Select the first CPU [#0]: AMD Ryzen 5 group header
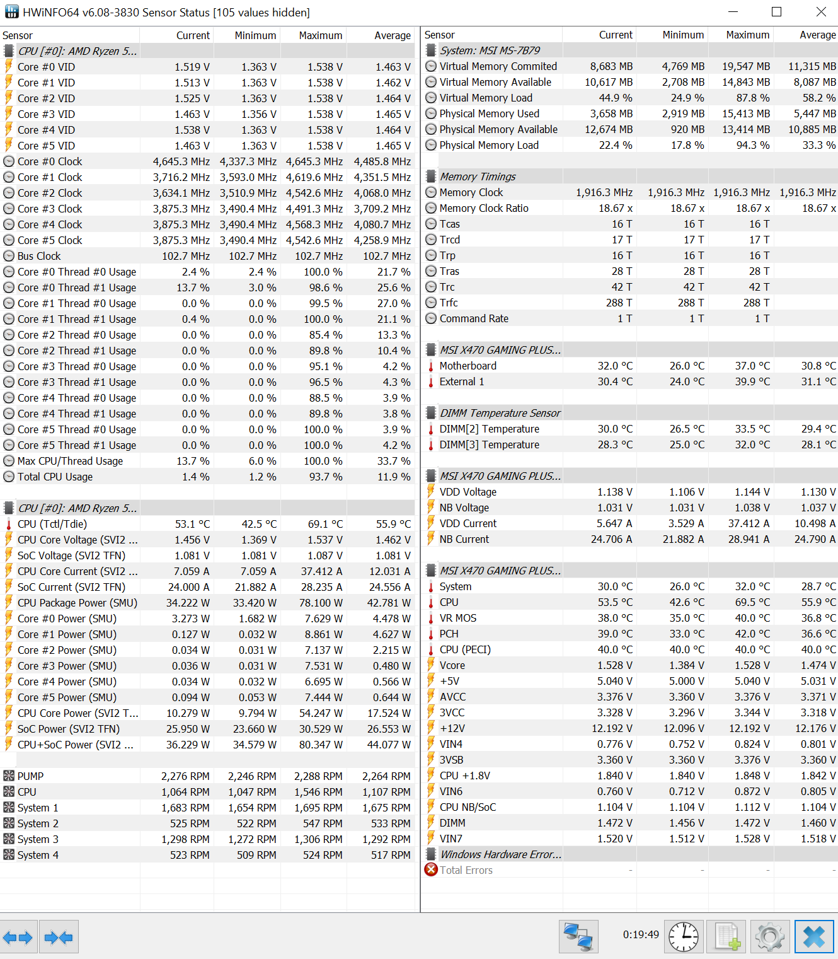The height and width of the screenshot is (959, 838). point(208,51)
